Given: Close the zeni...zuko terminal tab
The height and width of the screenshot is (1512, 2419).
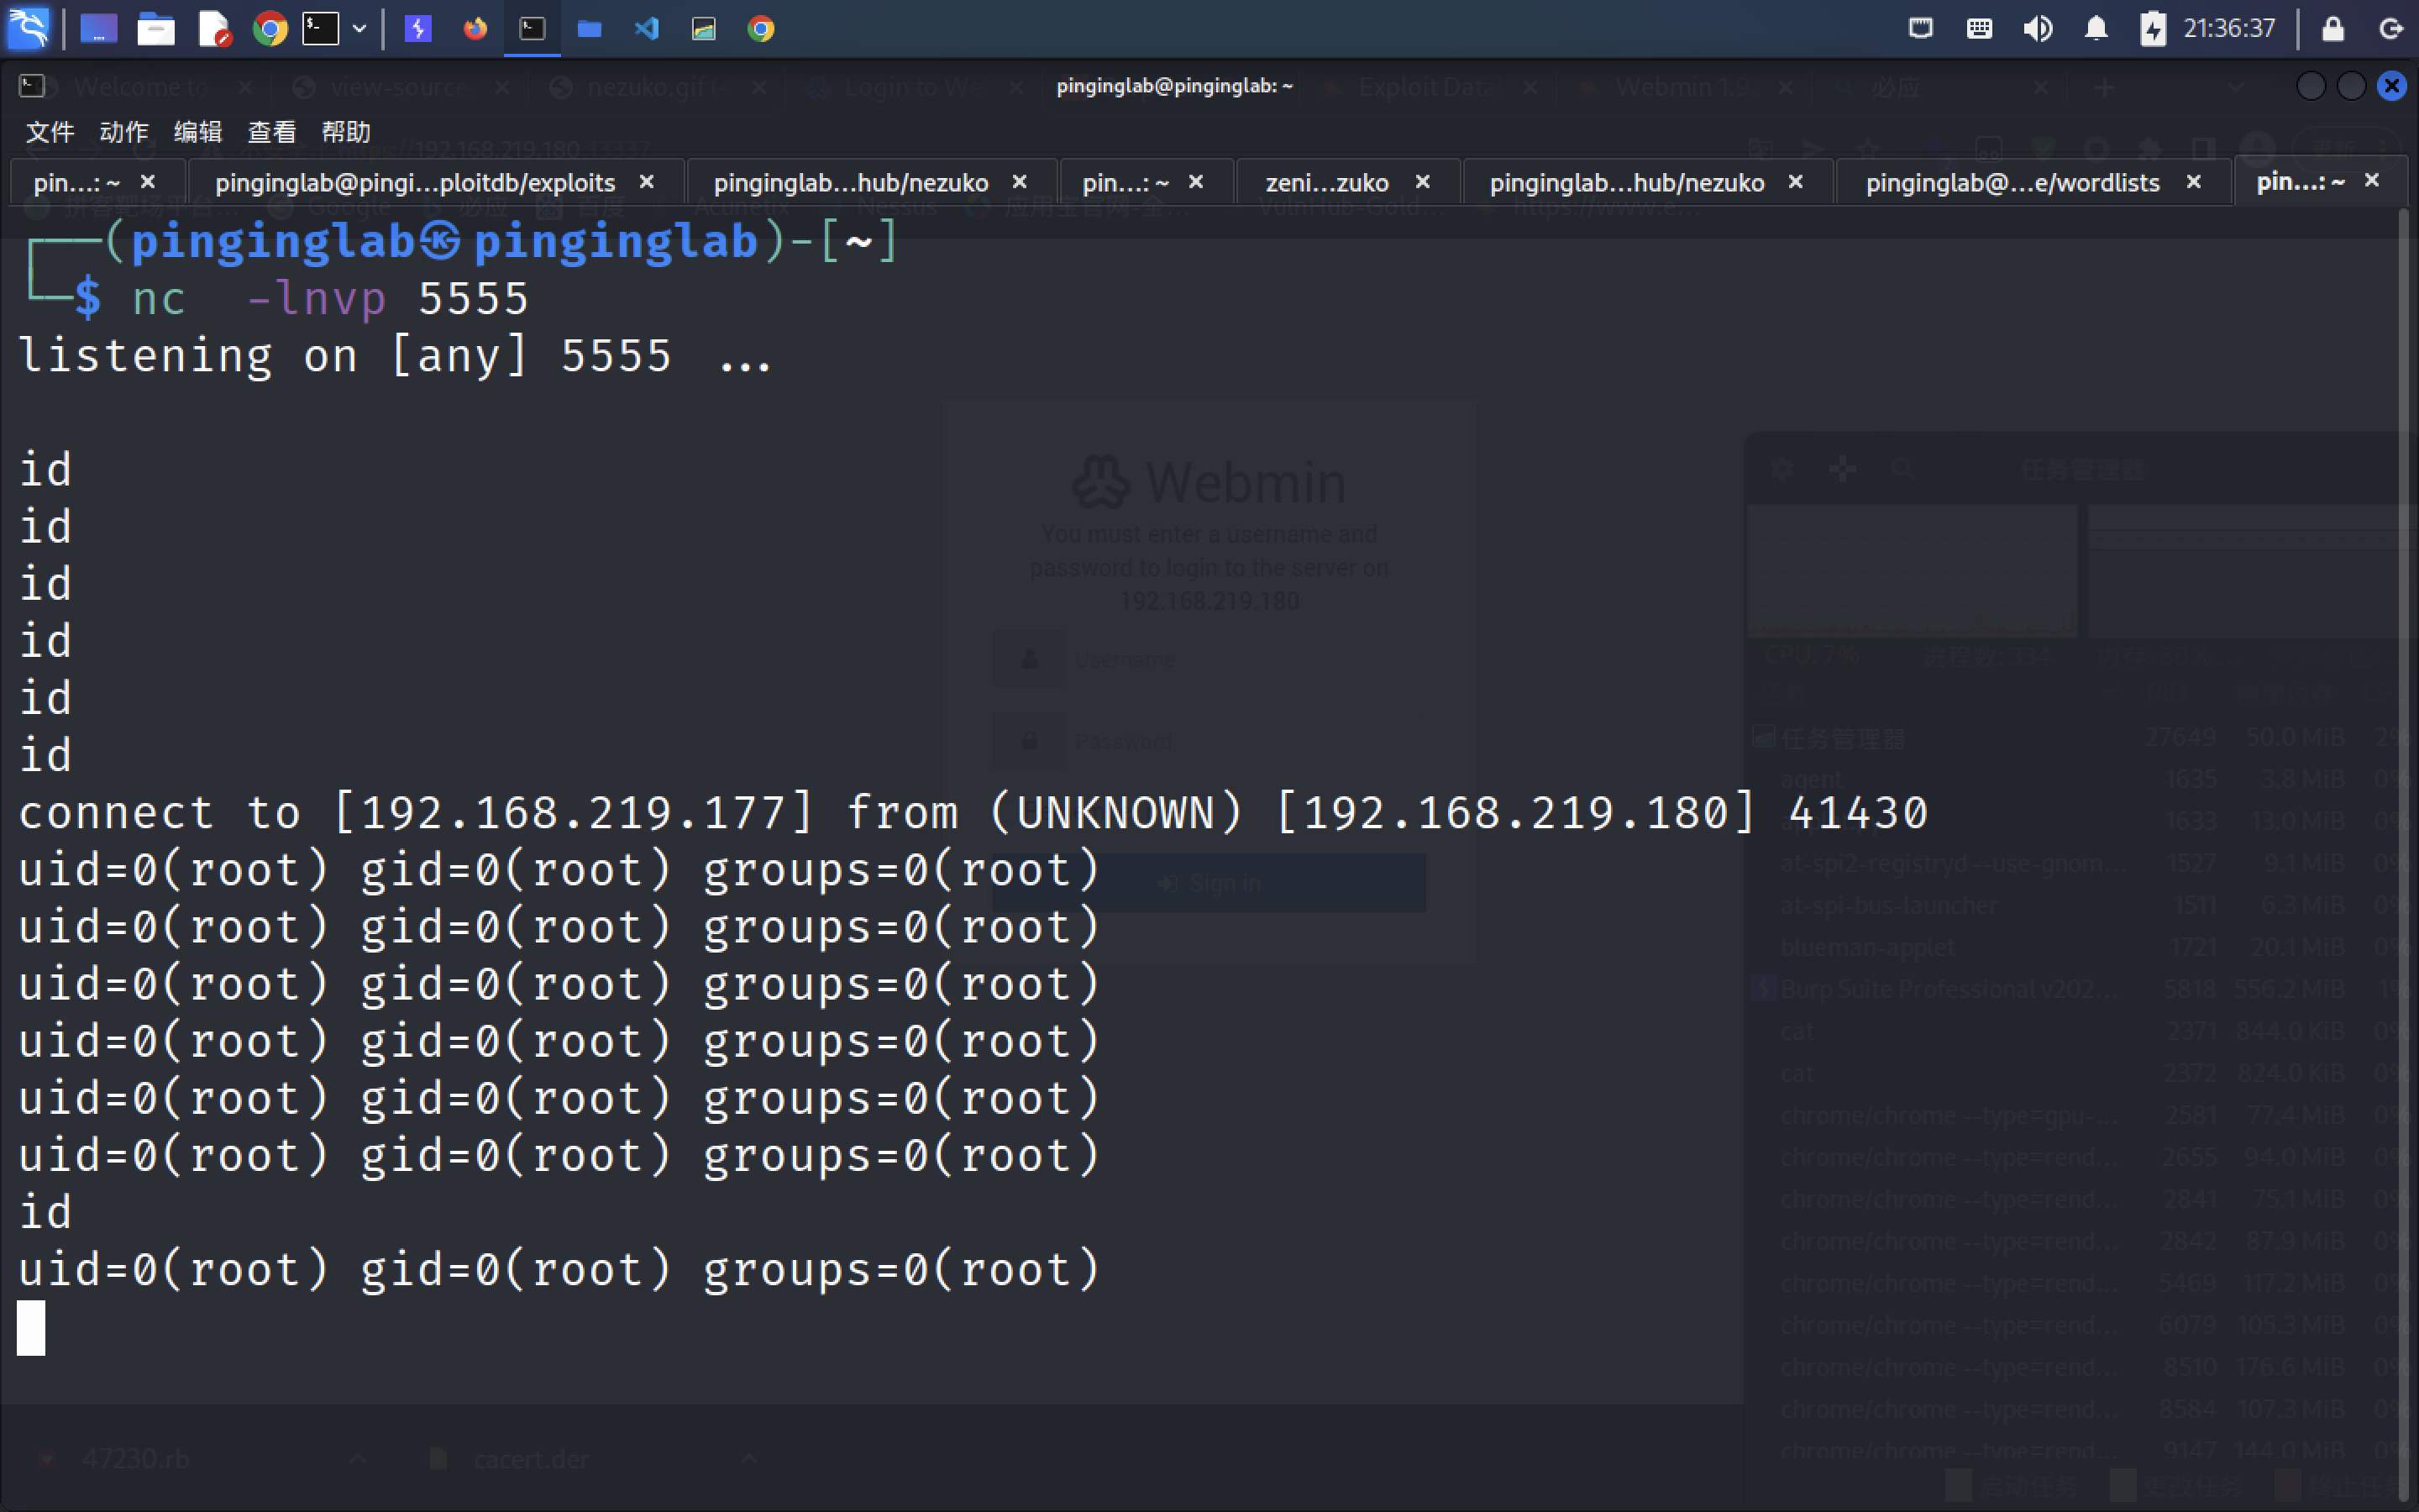Looking at the screenshot, I should coord(1422,182).
